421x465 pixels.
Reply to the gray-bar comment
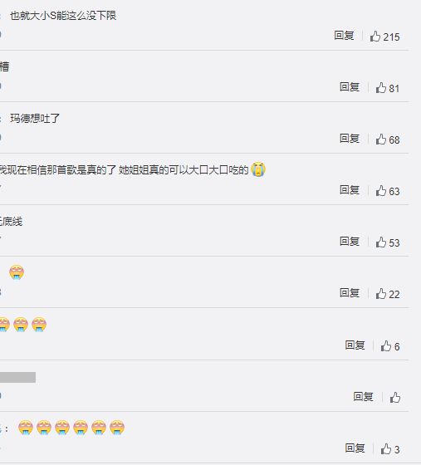point(363,397)
